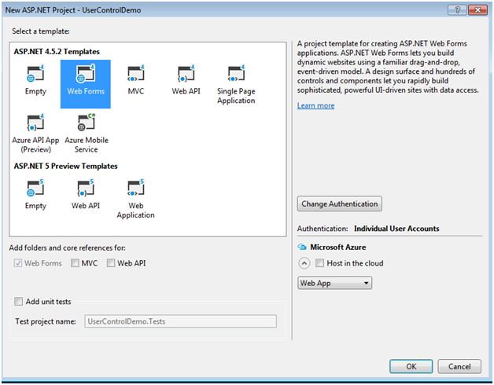Pick the ASP.NET 5 Preview Empty template icon
The width and height of the screenshot is (494, 385).
tap(35, 188)
